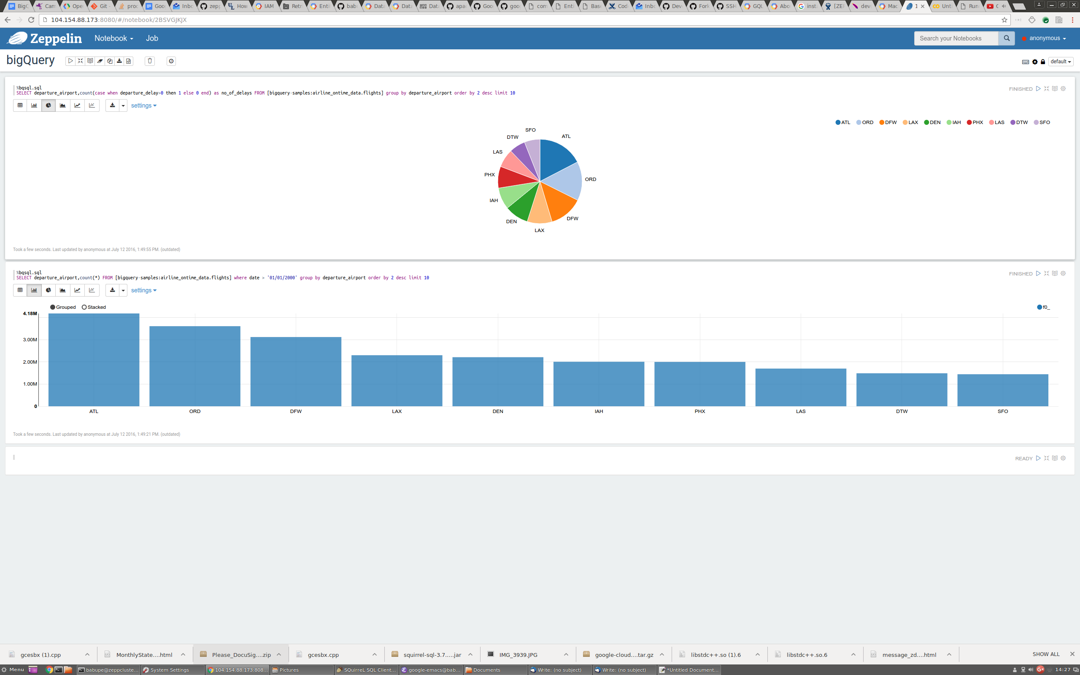This screenshot has width=1080, height=675.
Task: Select pie chart in first paragraph
Action: coord(49,105)
